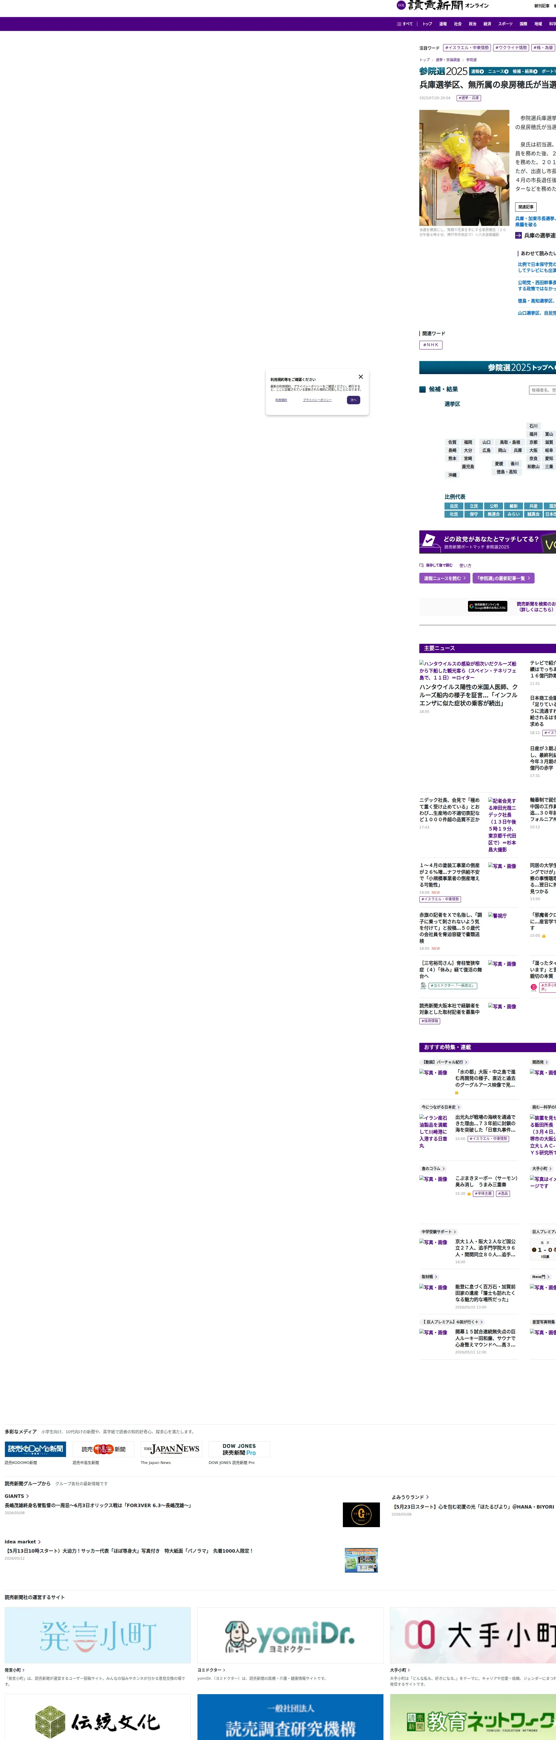Open the 利用規約 link in the popup

[281, 400]
